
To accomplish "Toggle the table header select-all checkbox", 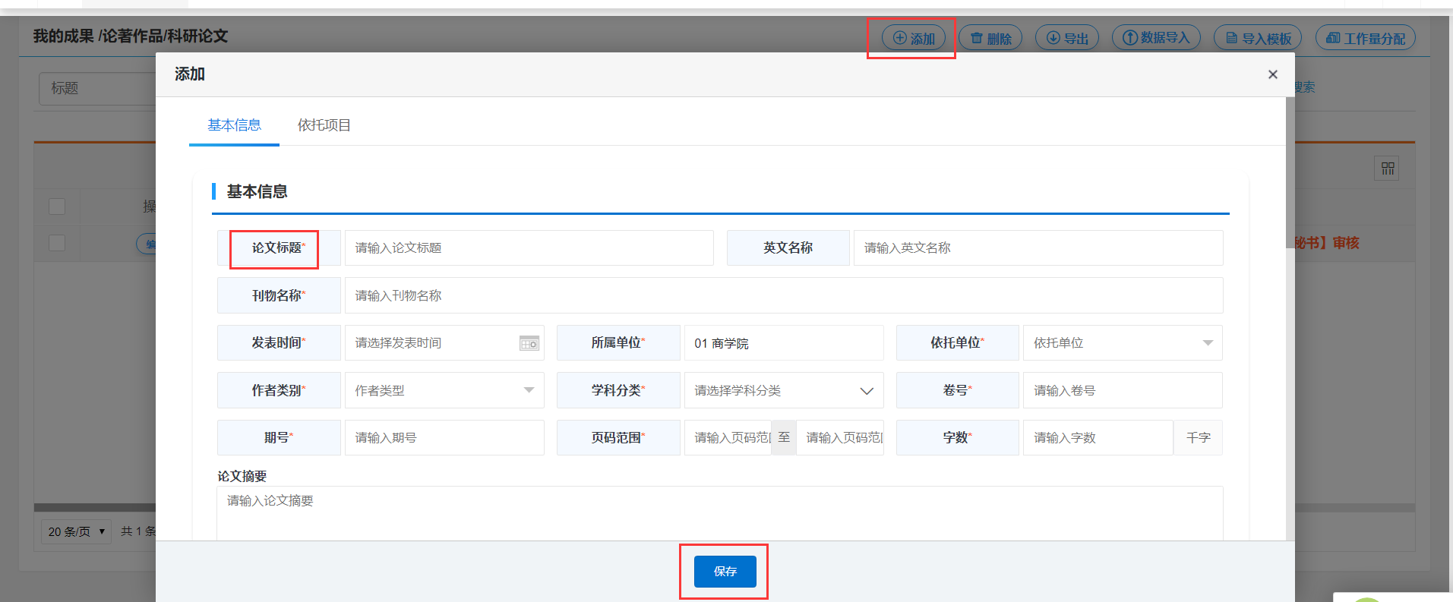I will (x=57, y=206).
